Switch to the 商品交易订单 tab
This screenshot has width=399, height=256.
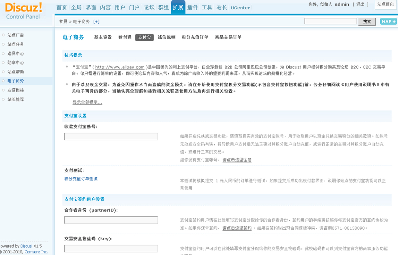(228, 37)
